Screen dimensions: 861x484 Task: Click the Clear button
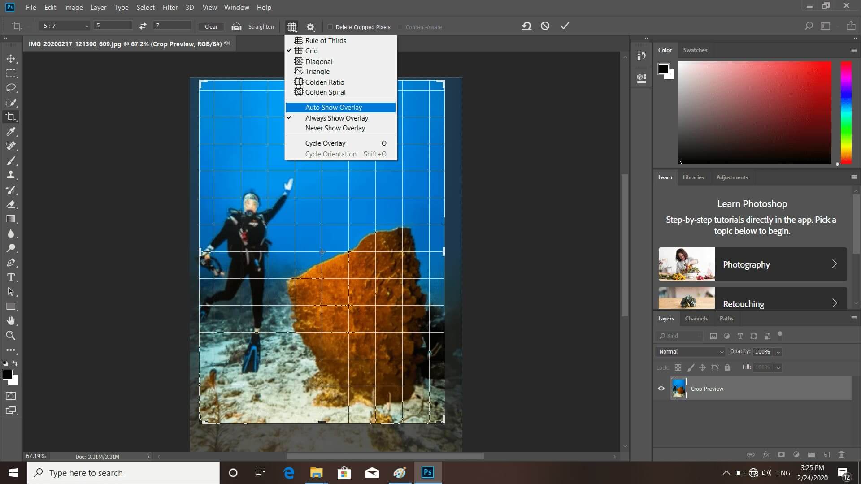tap(211, 27)
